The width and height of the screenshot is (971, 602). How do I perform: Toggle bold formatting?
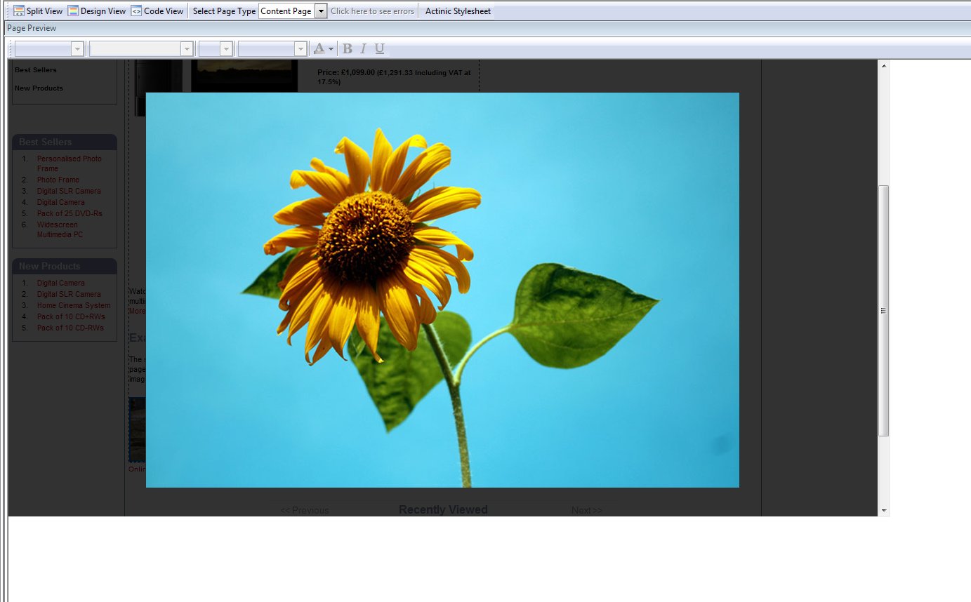347,48
